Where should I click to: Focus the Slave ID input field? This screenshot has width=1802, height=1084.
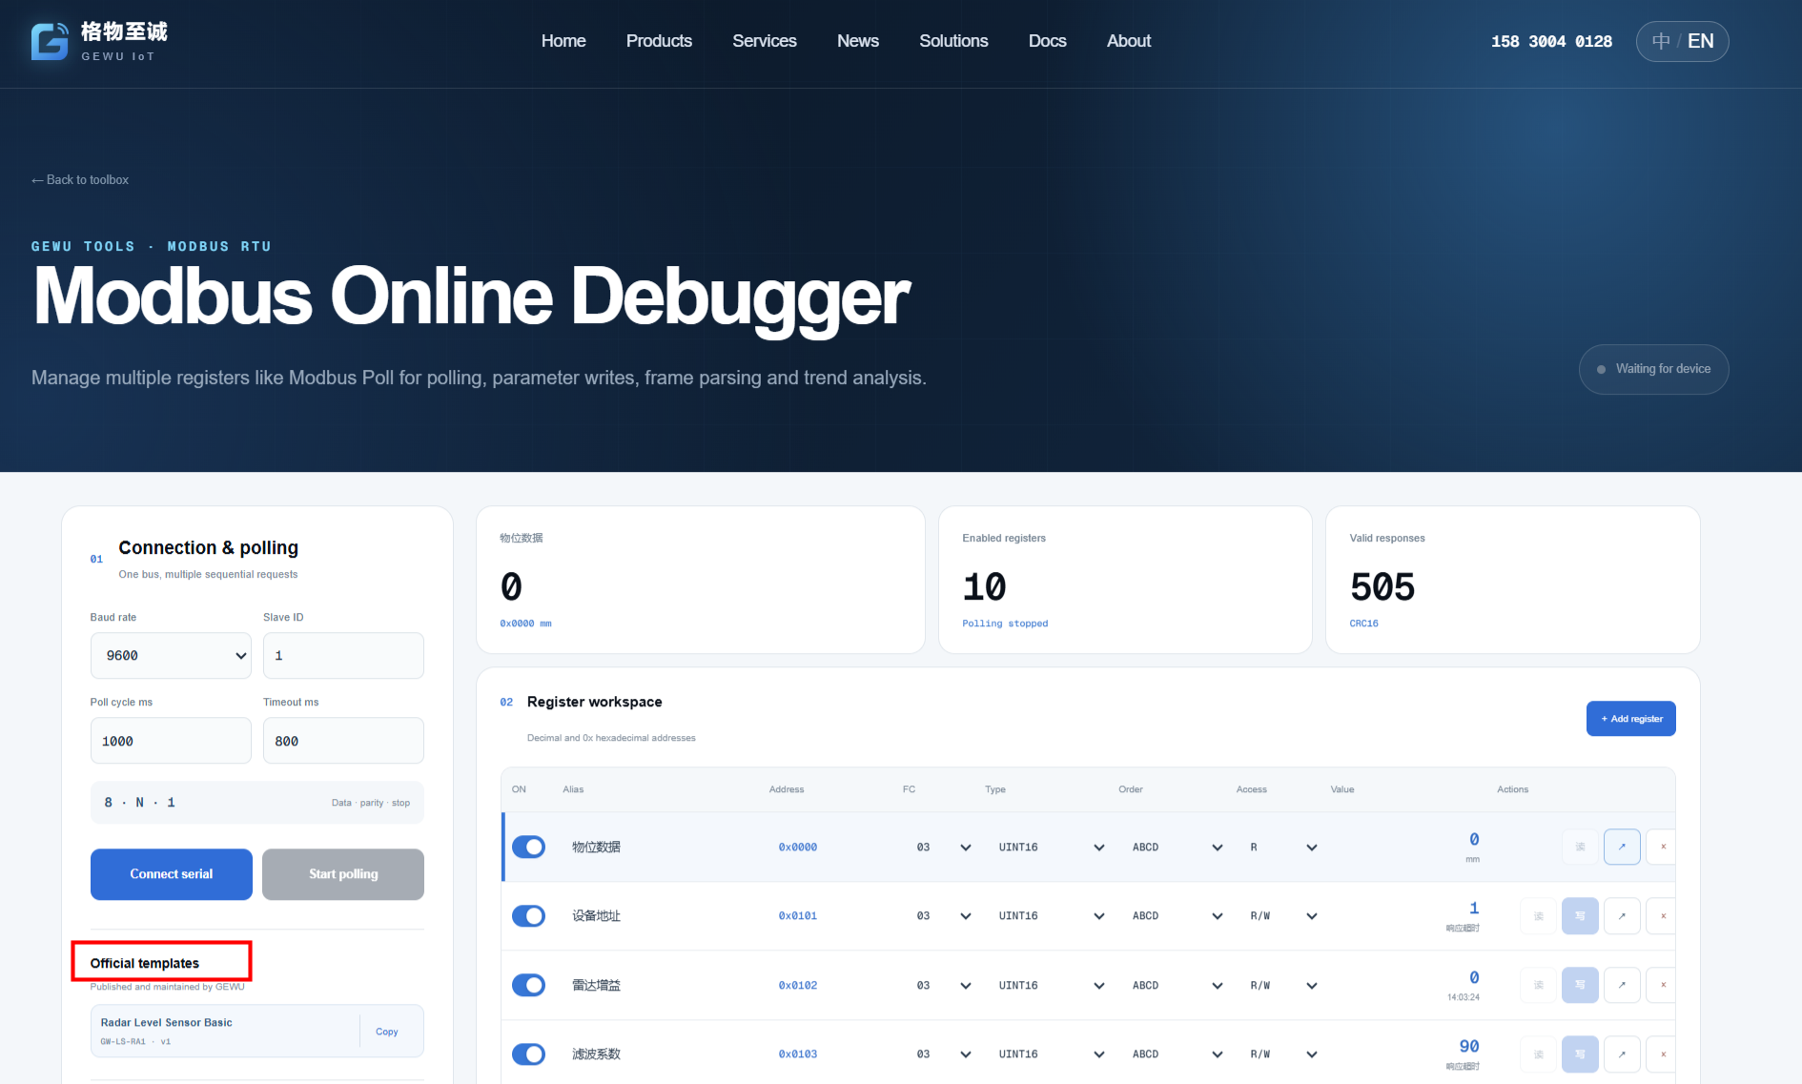(x=343, y=656)
